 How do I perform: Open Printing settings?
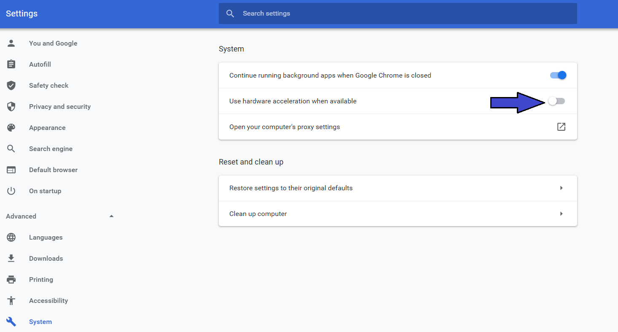pos(41,279)
